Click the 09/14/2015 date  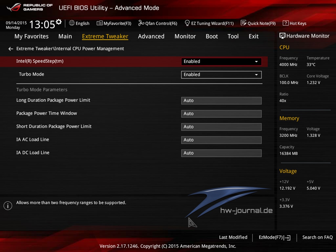pyautogui.click(x=16, y=23)
